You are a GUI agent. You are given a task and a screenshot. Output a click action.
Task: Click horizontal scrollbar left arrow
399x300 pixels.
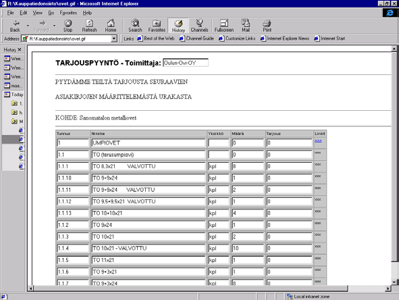pos(31,289)
